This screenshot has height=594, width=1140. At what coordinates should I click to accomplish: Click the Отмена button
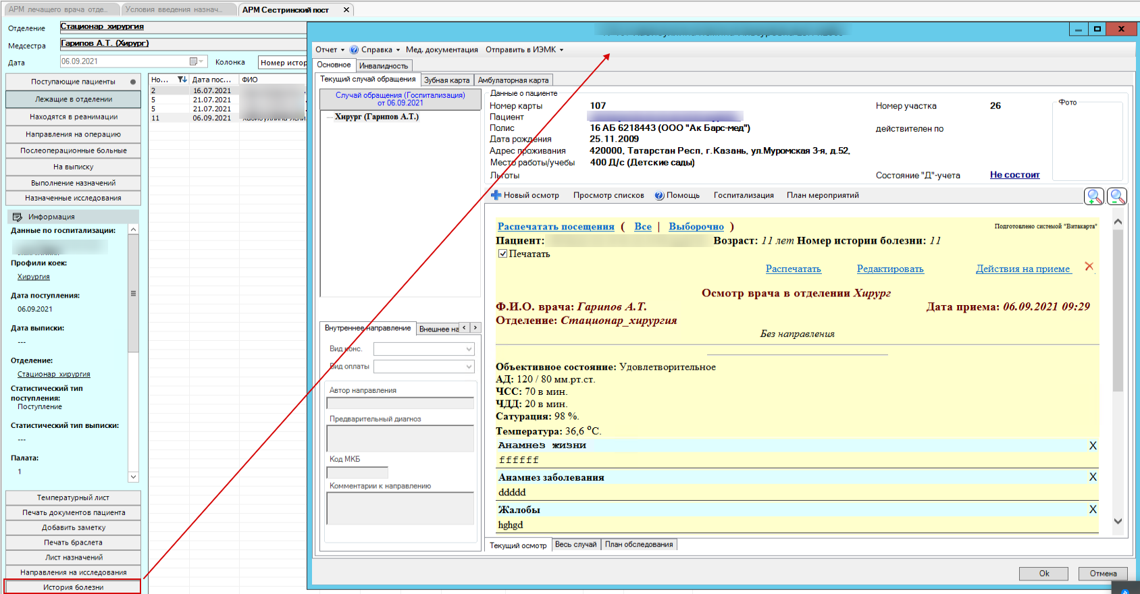pos(1103,574)
